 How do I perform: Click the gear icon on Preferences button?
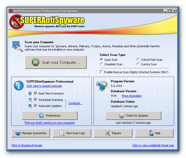[x=41, y=115]
